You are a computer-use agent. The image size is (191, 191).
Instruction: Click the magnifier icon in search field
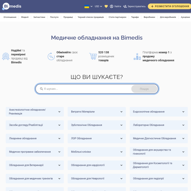click(x=41, y=89)
